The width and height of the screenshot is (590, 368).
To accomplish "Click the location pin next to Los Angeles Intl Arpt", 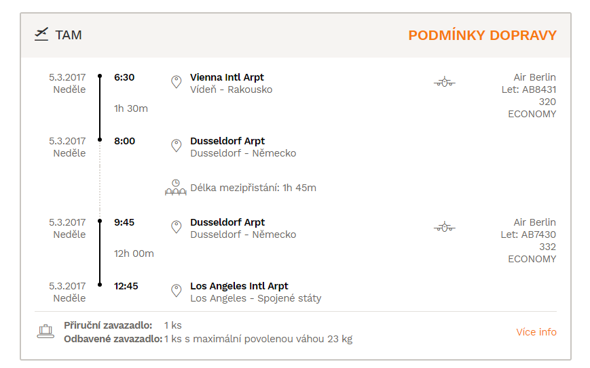I will click(176, 291).
